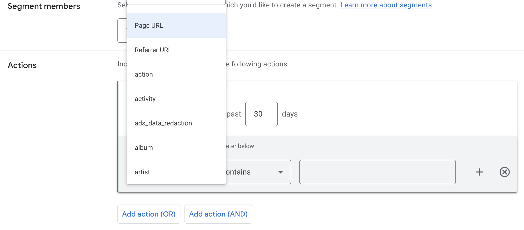524x230 pixels.
Task: Click the Add action (OR) button
Action: 149,214
